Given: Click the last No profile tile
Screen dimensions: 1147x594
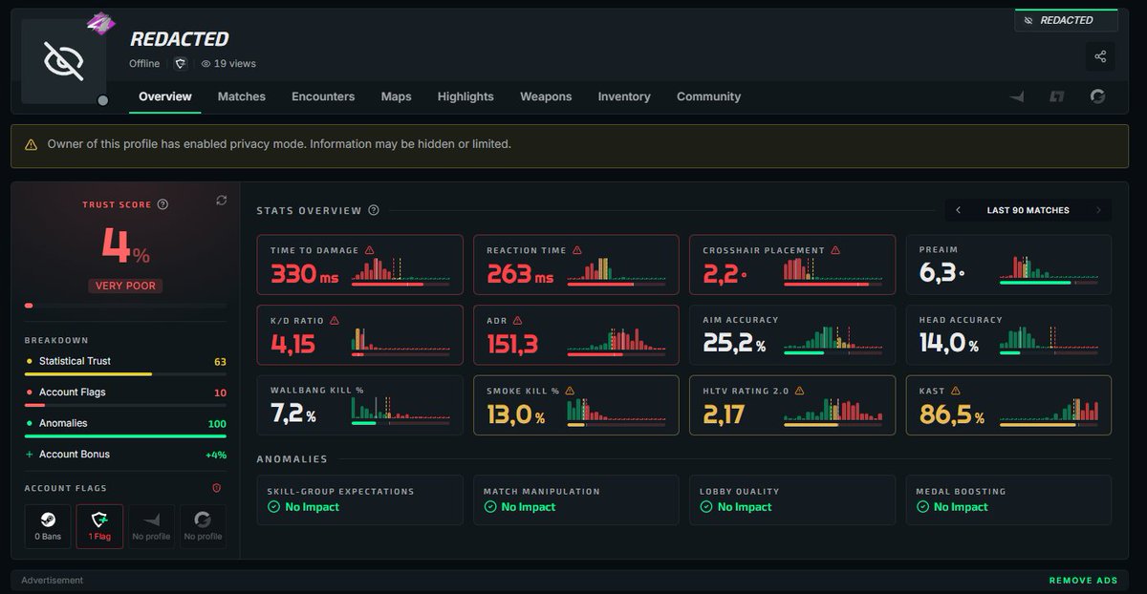Looking at the screenshot, I should 203,526.
